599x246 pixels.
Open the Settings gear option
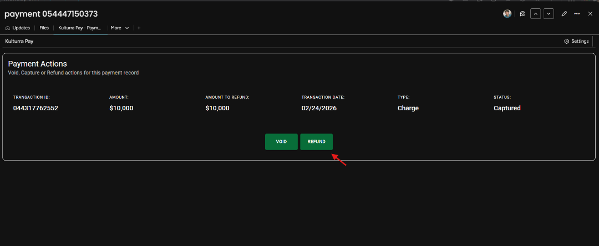576,41
